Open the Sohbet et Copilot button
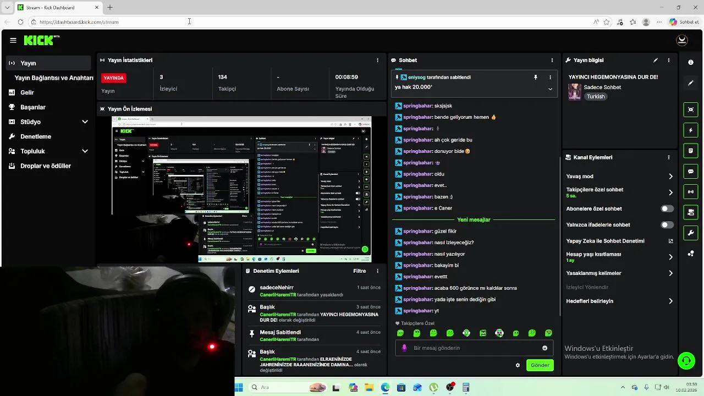The height and width of the screenshot is (396, 704). pos(684,22)
